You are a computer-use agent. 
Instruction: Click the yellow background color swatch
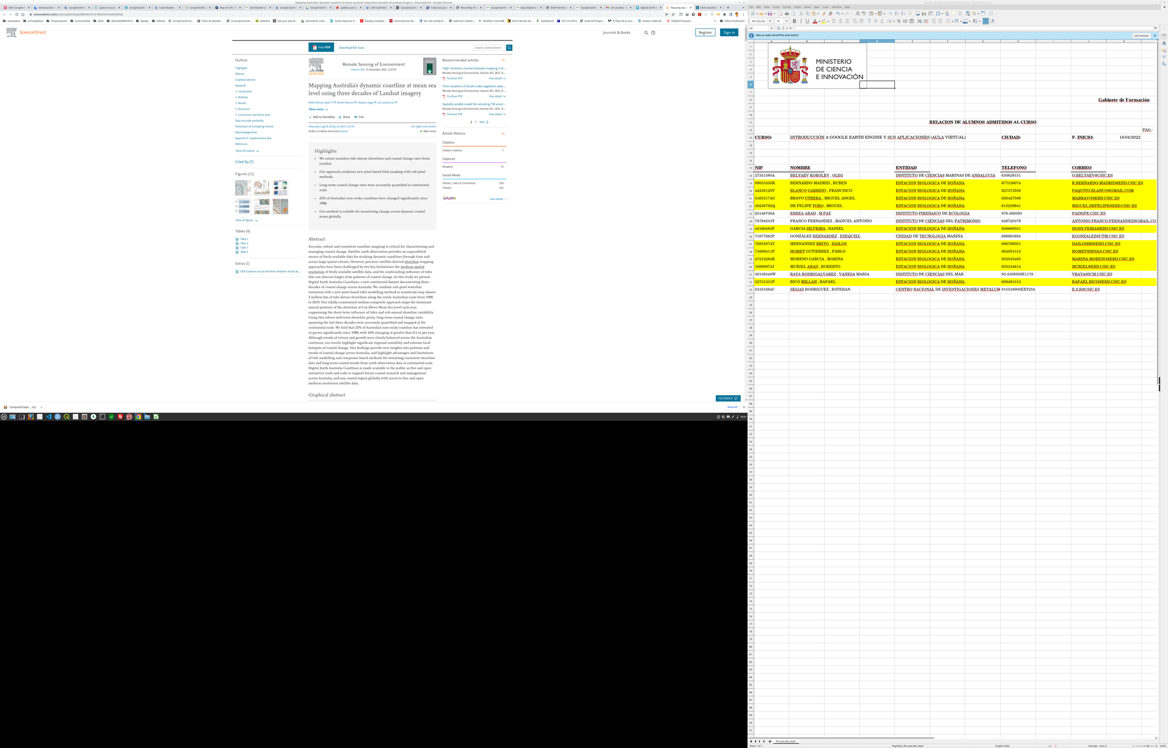point(824,21)
